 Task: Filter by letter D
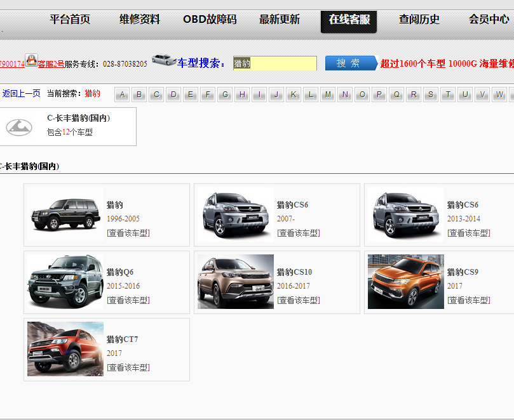tap(173, 95)
